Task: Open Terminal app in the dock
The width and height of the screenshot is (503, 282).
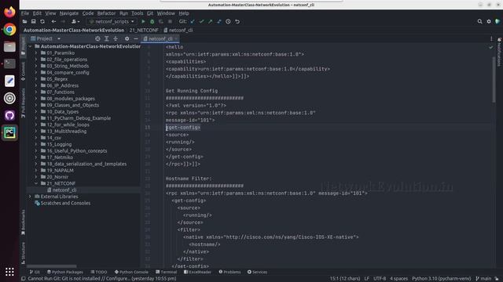Action: [9, 63]
